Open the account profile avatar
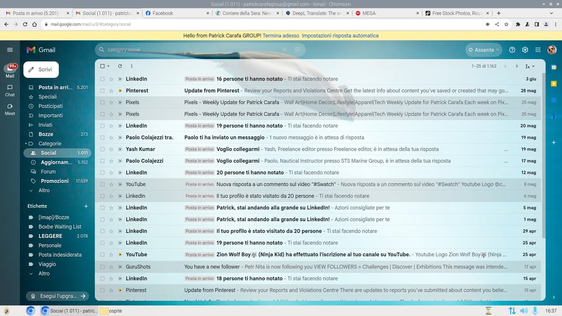Viewport: 562px width, 316px height. coord(551,50)
